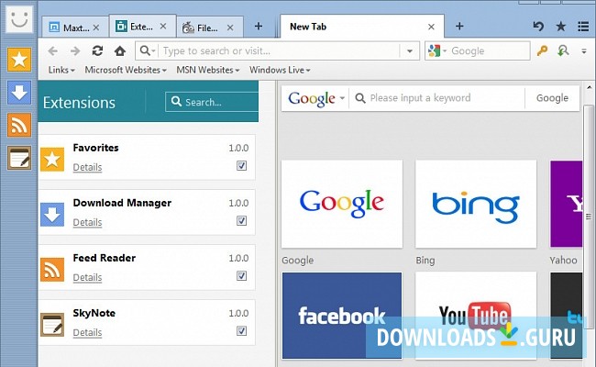Click the magnifier in the Extensions search box

(176, 101)
